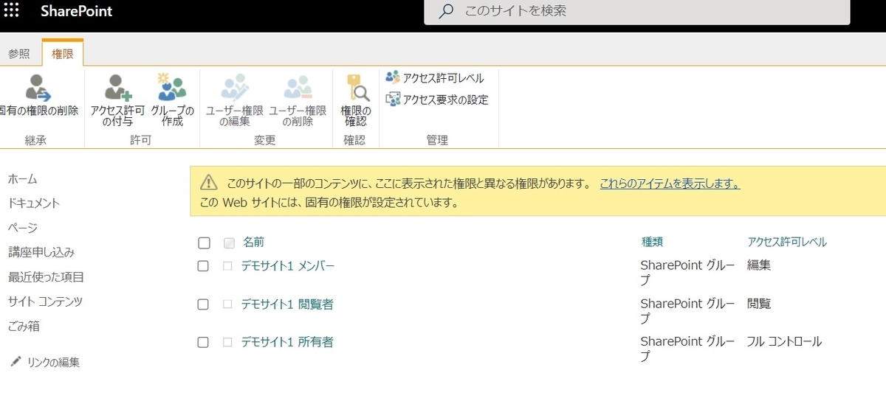
Task: Open ページ in the left navigation
Action: point(22,228)
